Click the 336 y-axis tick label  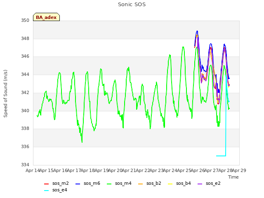pyautogui.click(x=25, y=147)
